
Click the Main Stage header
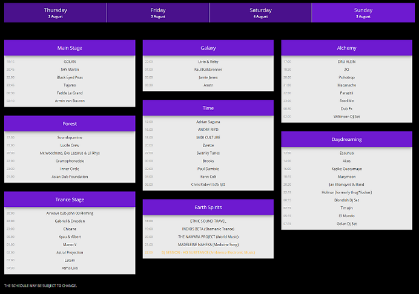70,48
